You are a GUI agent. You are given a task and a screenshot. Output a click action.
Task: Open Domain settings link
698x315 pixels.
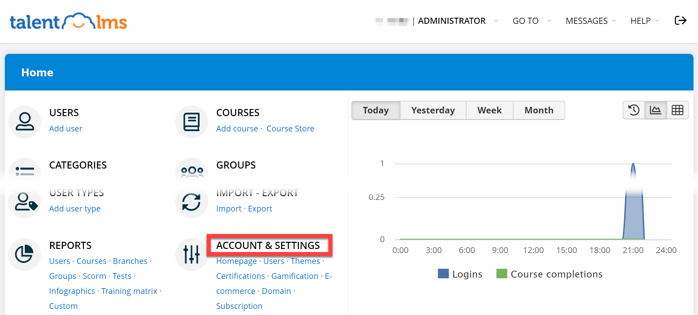click(276, 291)
